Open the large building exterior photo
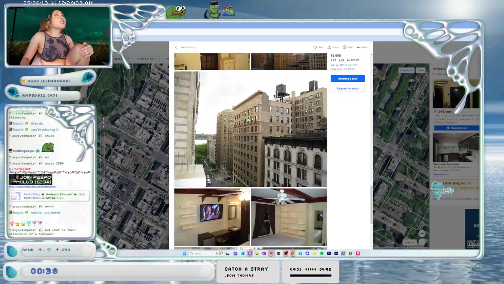504x284 pixels. click(250, 129)
